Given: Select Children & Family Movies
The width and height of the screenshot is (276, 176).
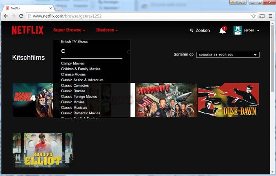Looking at the screenshot, I should [81, 69].
